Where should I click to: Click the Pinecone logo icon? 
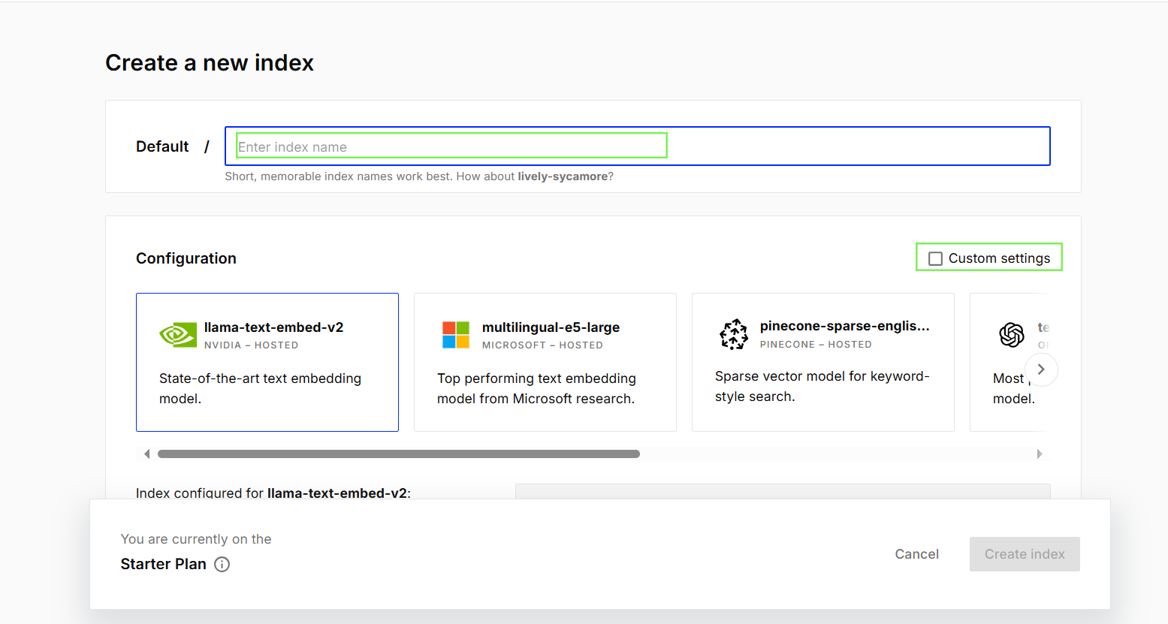(x=734, y=334)
